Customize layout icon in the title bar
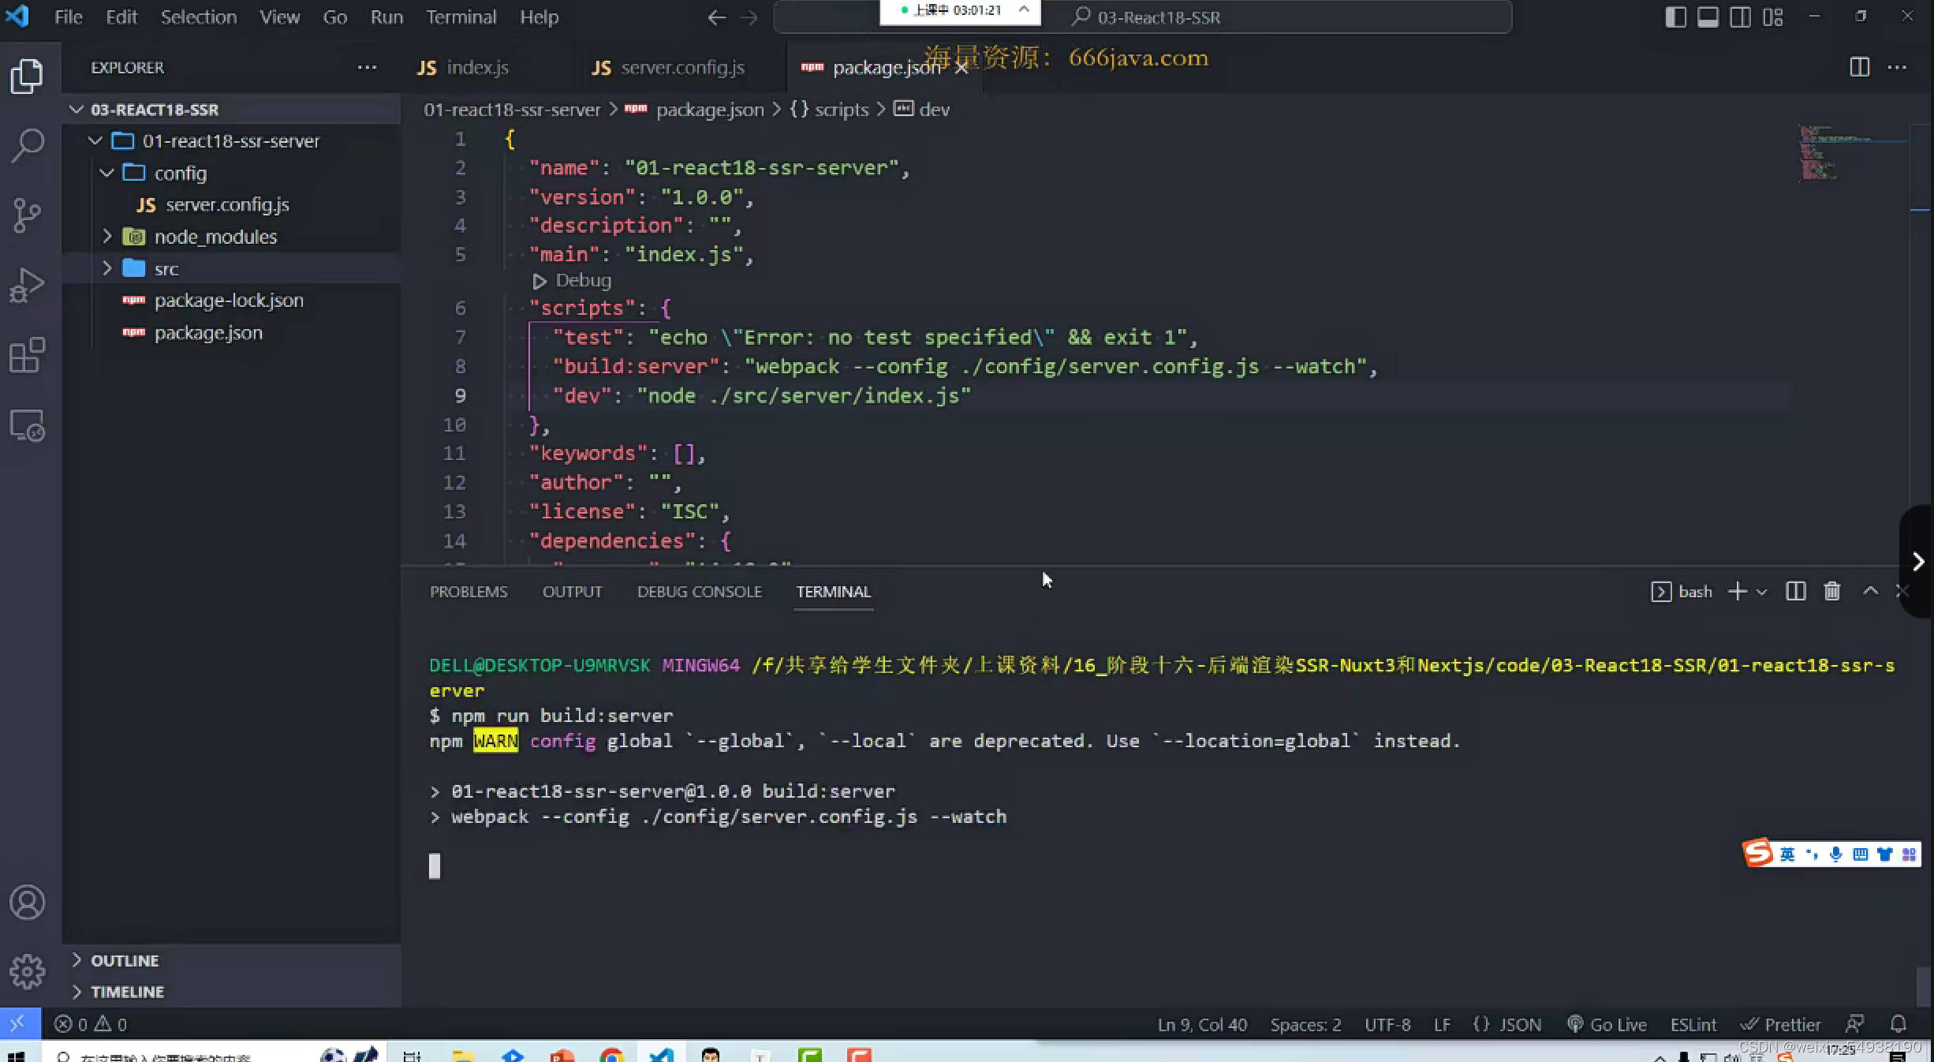The width and height of the screenshot is (1934, 1062). pyautogui.click(x=1772, y=17)
